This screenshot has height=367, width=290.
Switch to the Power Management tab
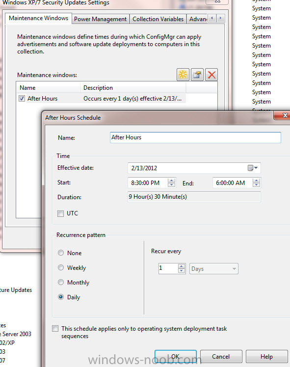pyautogui.click(x=100, y=19)
